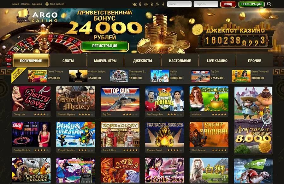Click green Регистрация button on banner
Image resolution: width=284 pixels, height=184 pixels.
point(105,46)
